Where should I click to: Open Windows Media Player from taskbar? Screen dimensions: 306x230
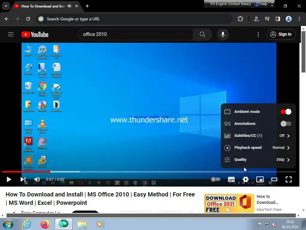pos(100,224)
